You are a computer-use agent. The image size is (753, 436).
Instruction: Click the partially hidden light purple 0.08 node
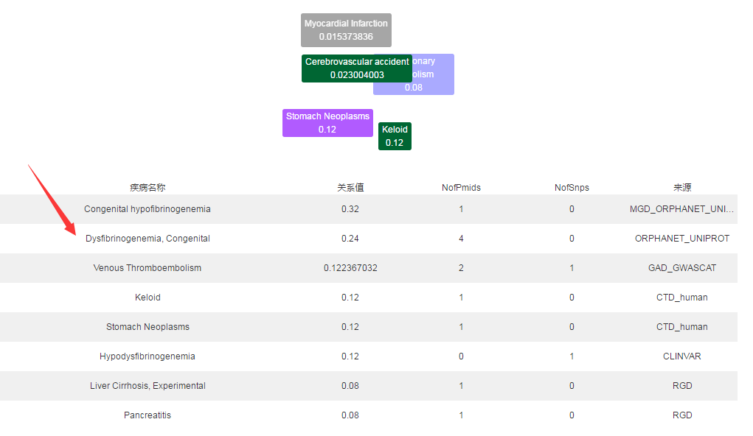(x=435, y=85)
